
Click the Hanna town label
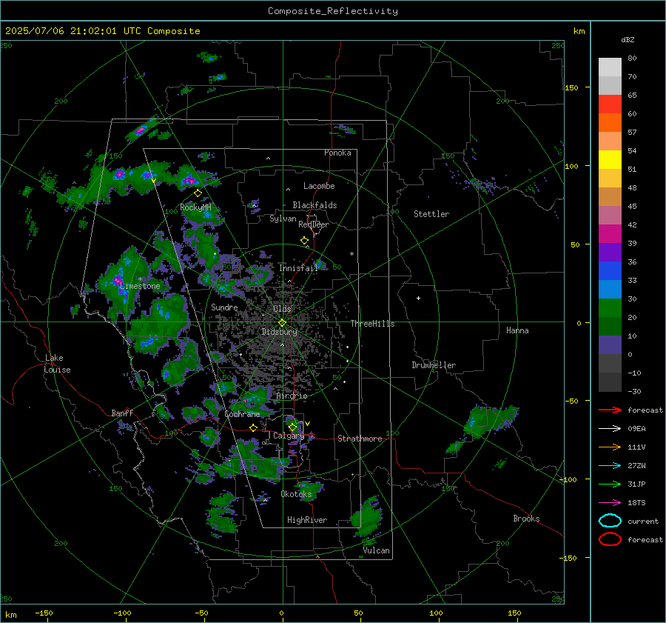[517, 330]
